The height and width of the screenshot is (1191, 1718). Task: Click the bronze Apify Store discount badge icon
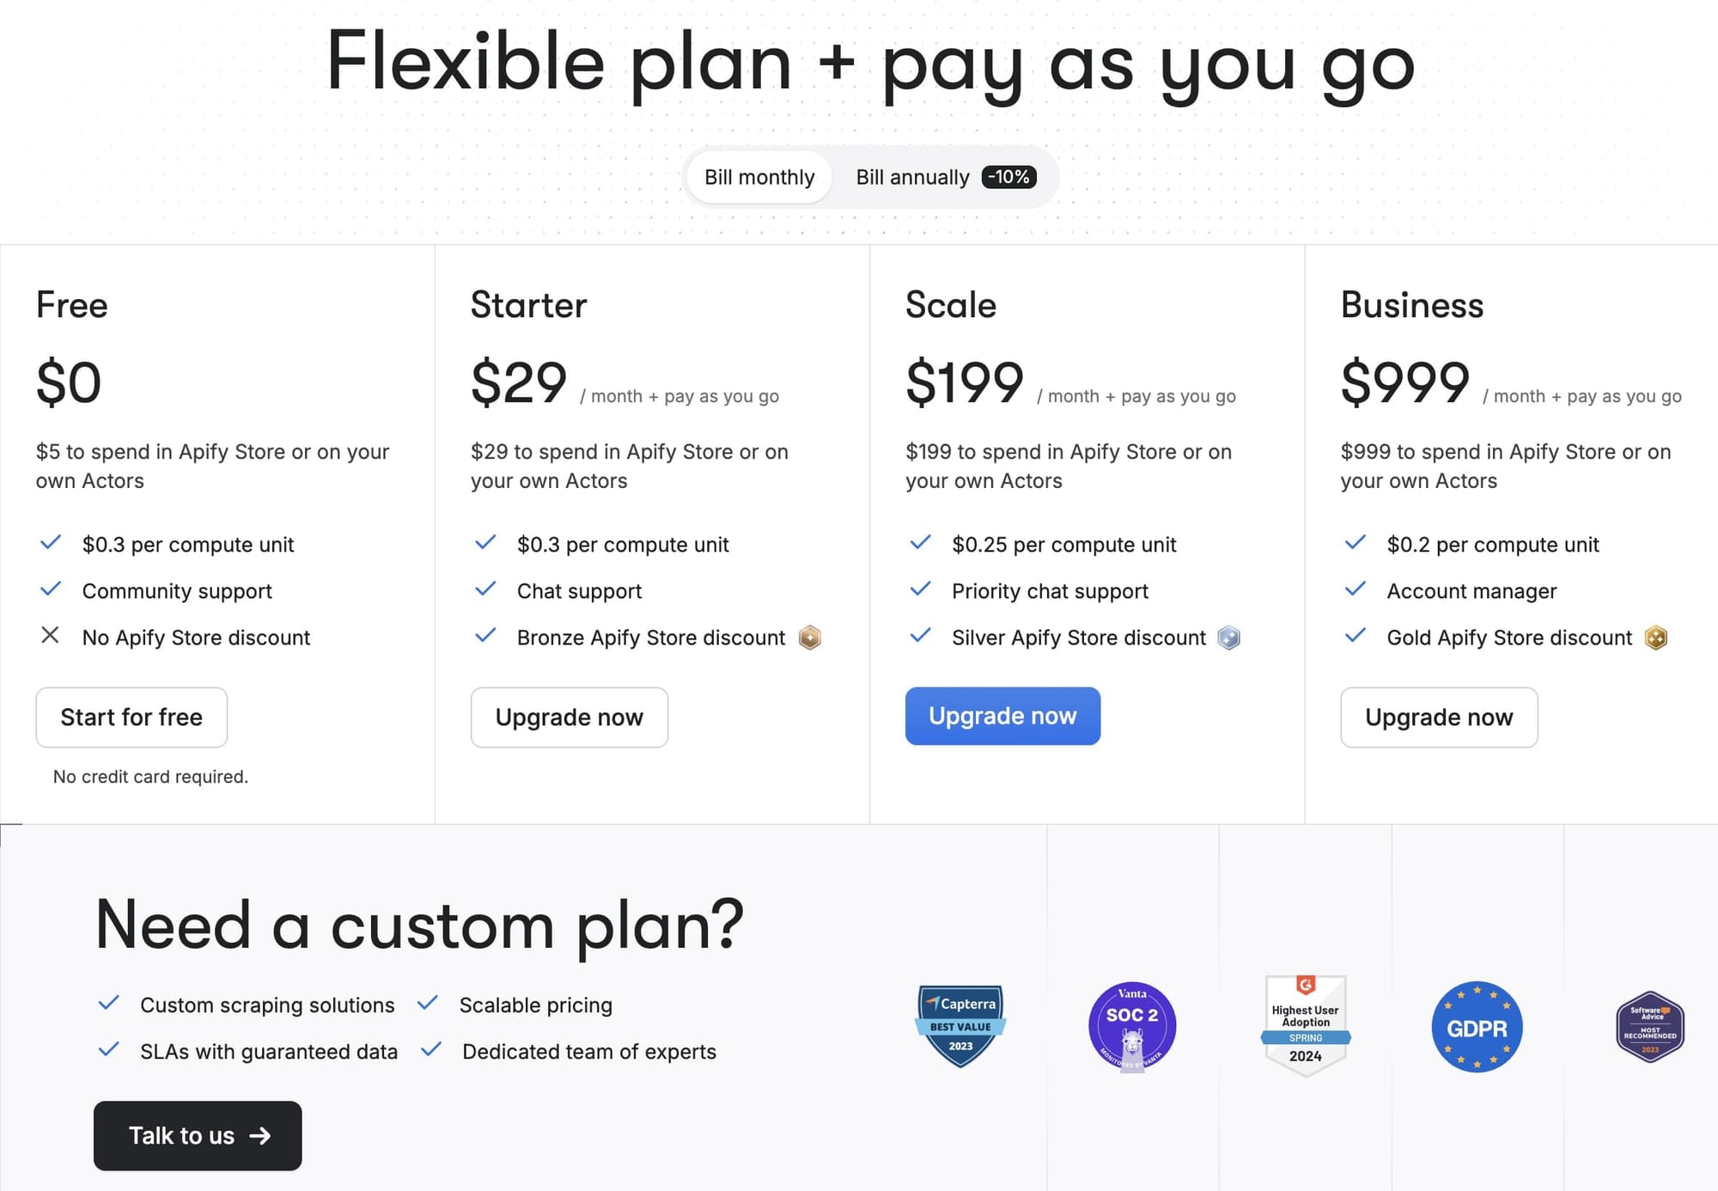pos(810,638)
